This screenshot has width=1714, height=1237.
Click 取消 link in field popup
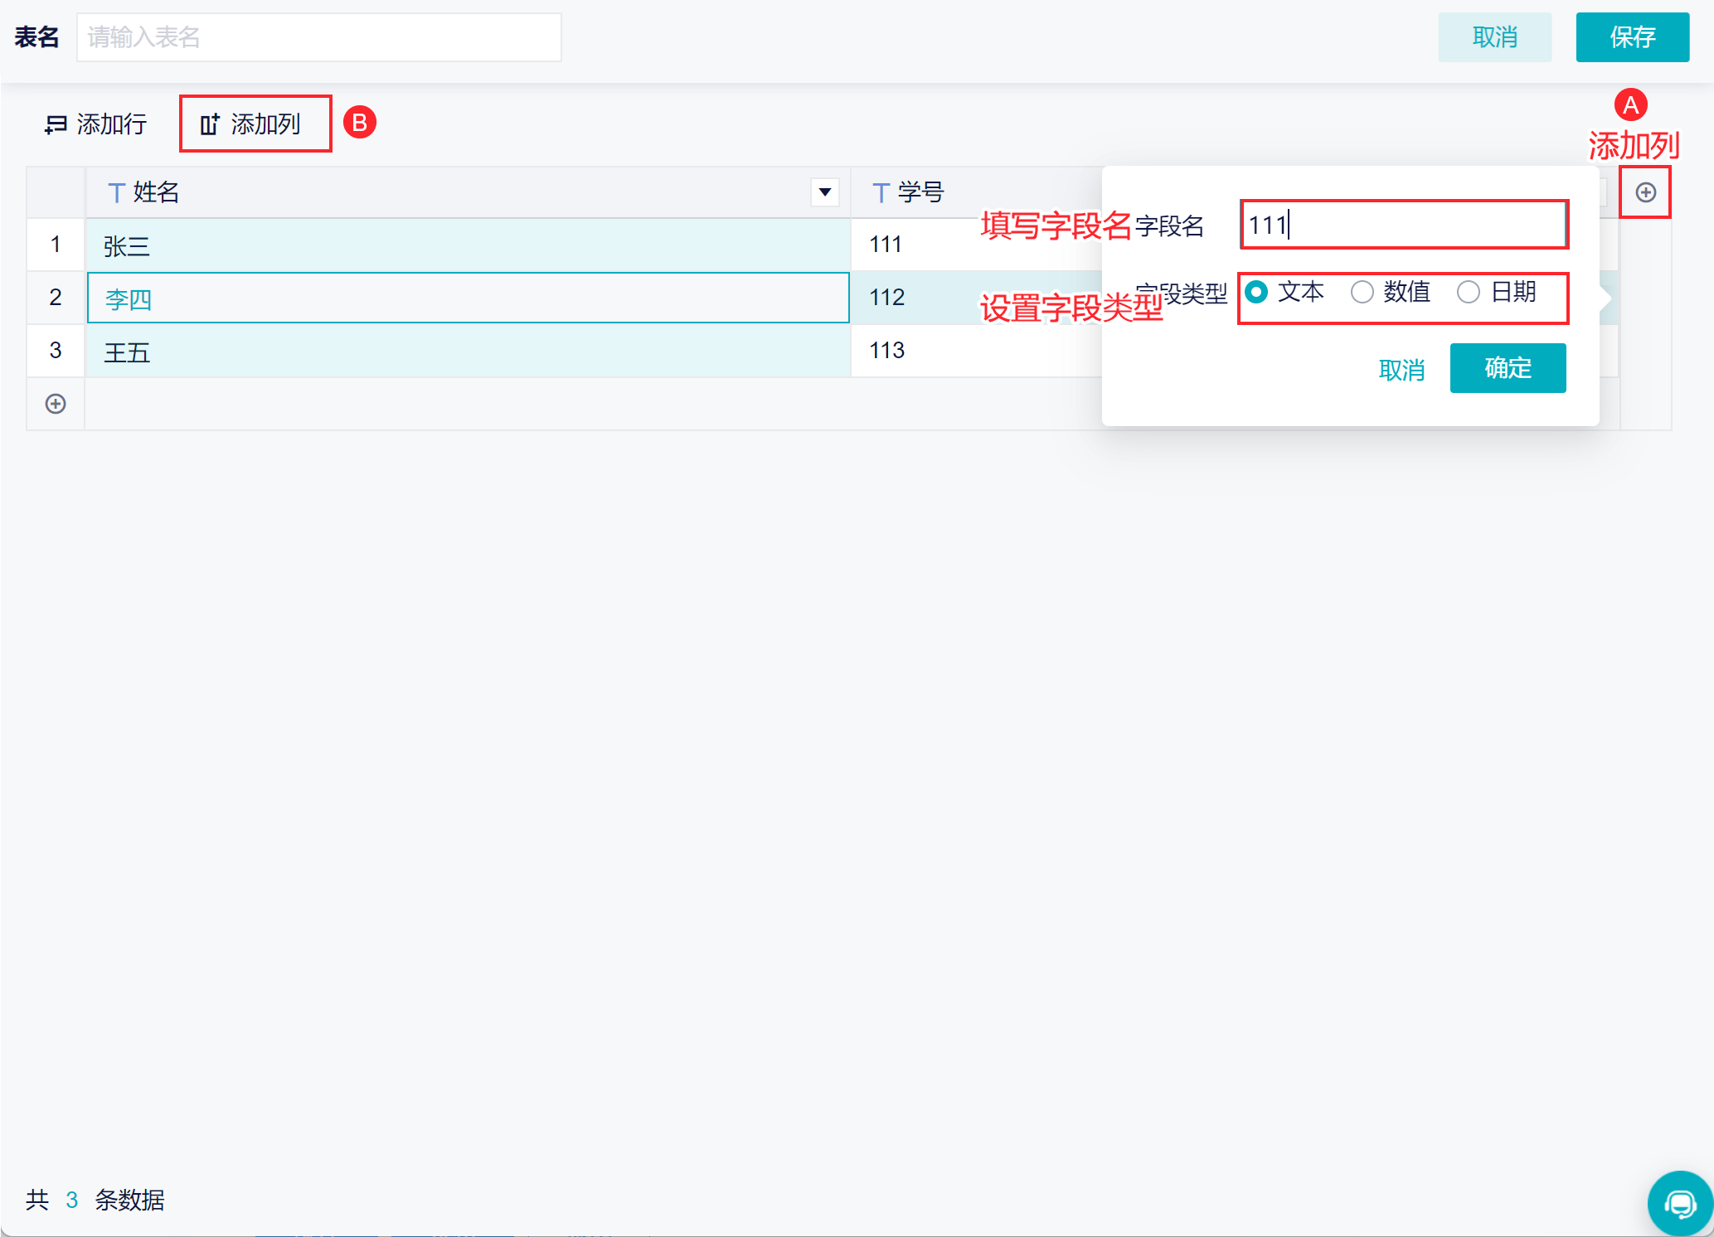[1401, 370]
